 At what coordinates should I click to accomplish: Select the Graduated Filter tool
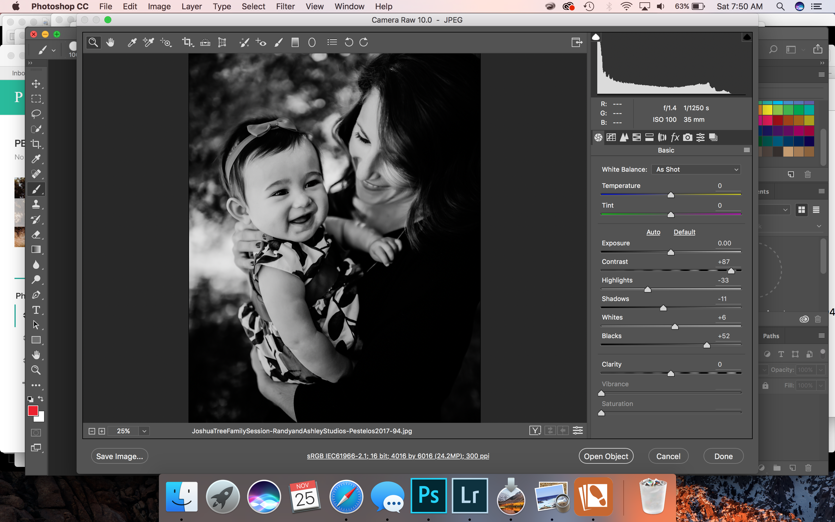pos(295,42)
